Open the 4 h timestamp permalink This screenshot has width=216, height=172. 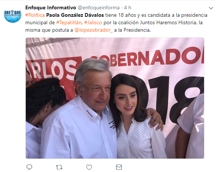click(x=128, y=7)
